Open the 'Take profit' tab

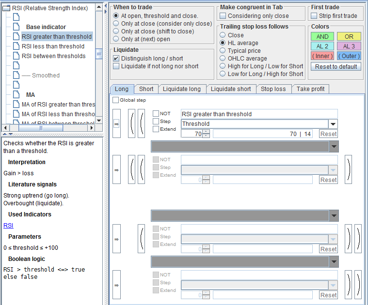click(310, 89)
